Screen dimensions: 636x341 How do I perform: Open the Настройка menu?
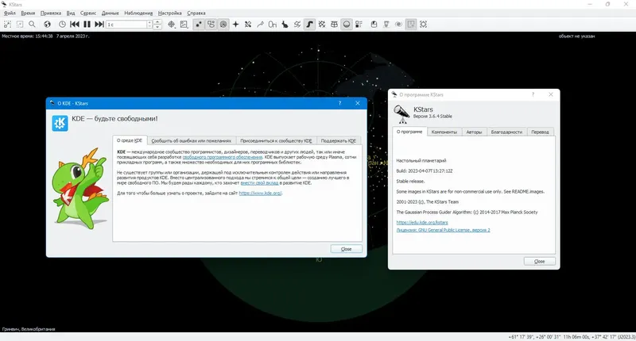pyautogui.click(x=170, y=13)
